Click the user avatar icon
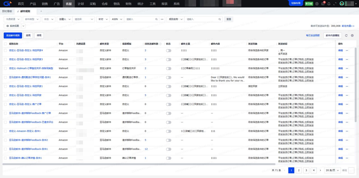Viewport: 359px width, 178px height. tap(342, 4)
